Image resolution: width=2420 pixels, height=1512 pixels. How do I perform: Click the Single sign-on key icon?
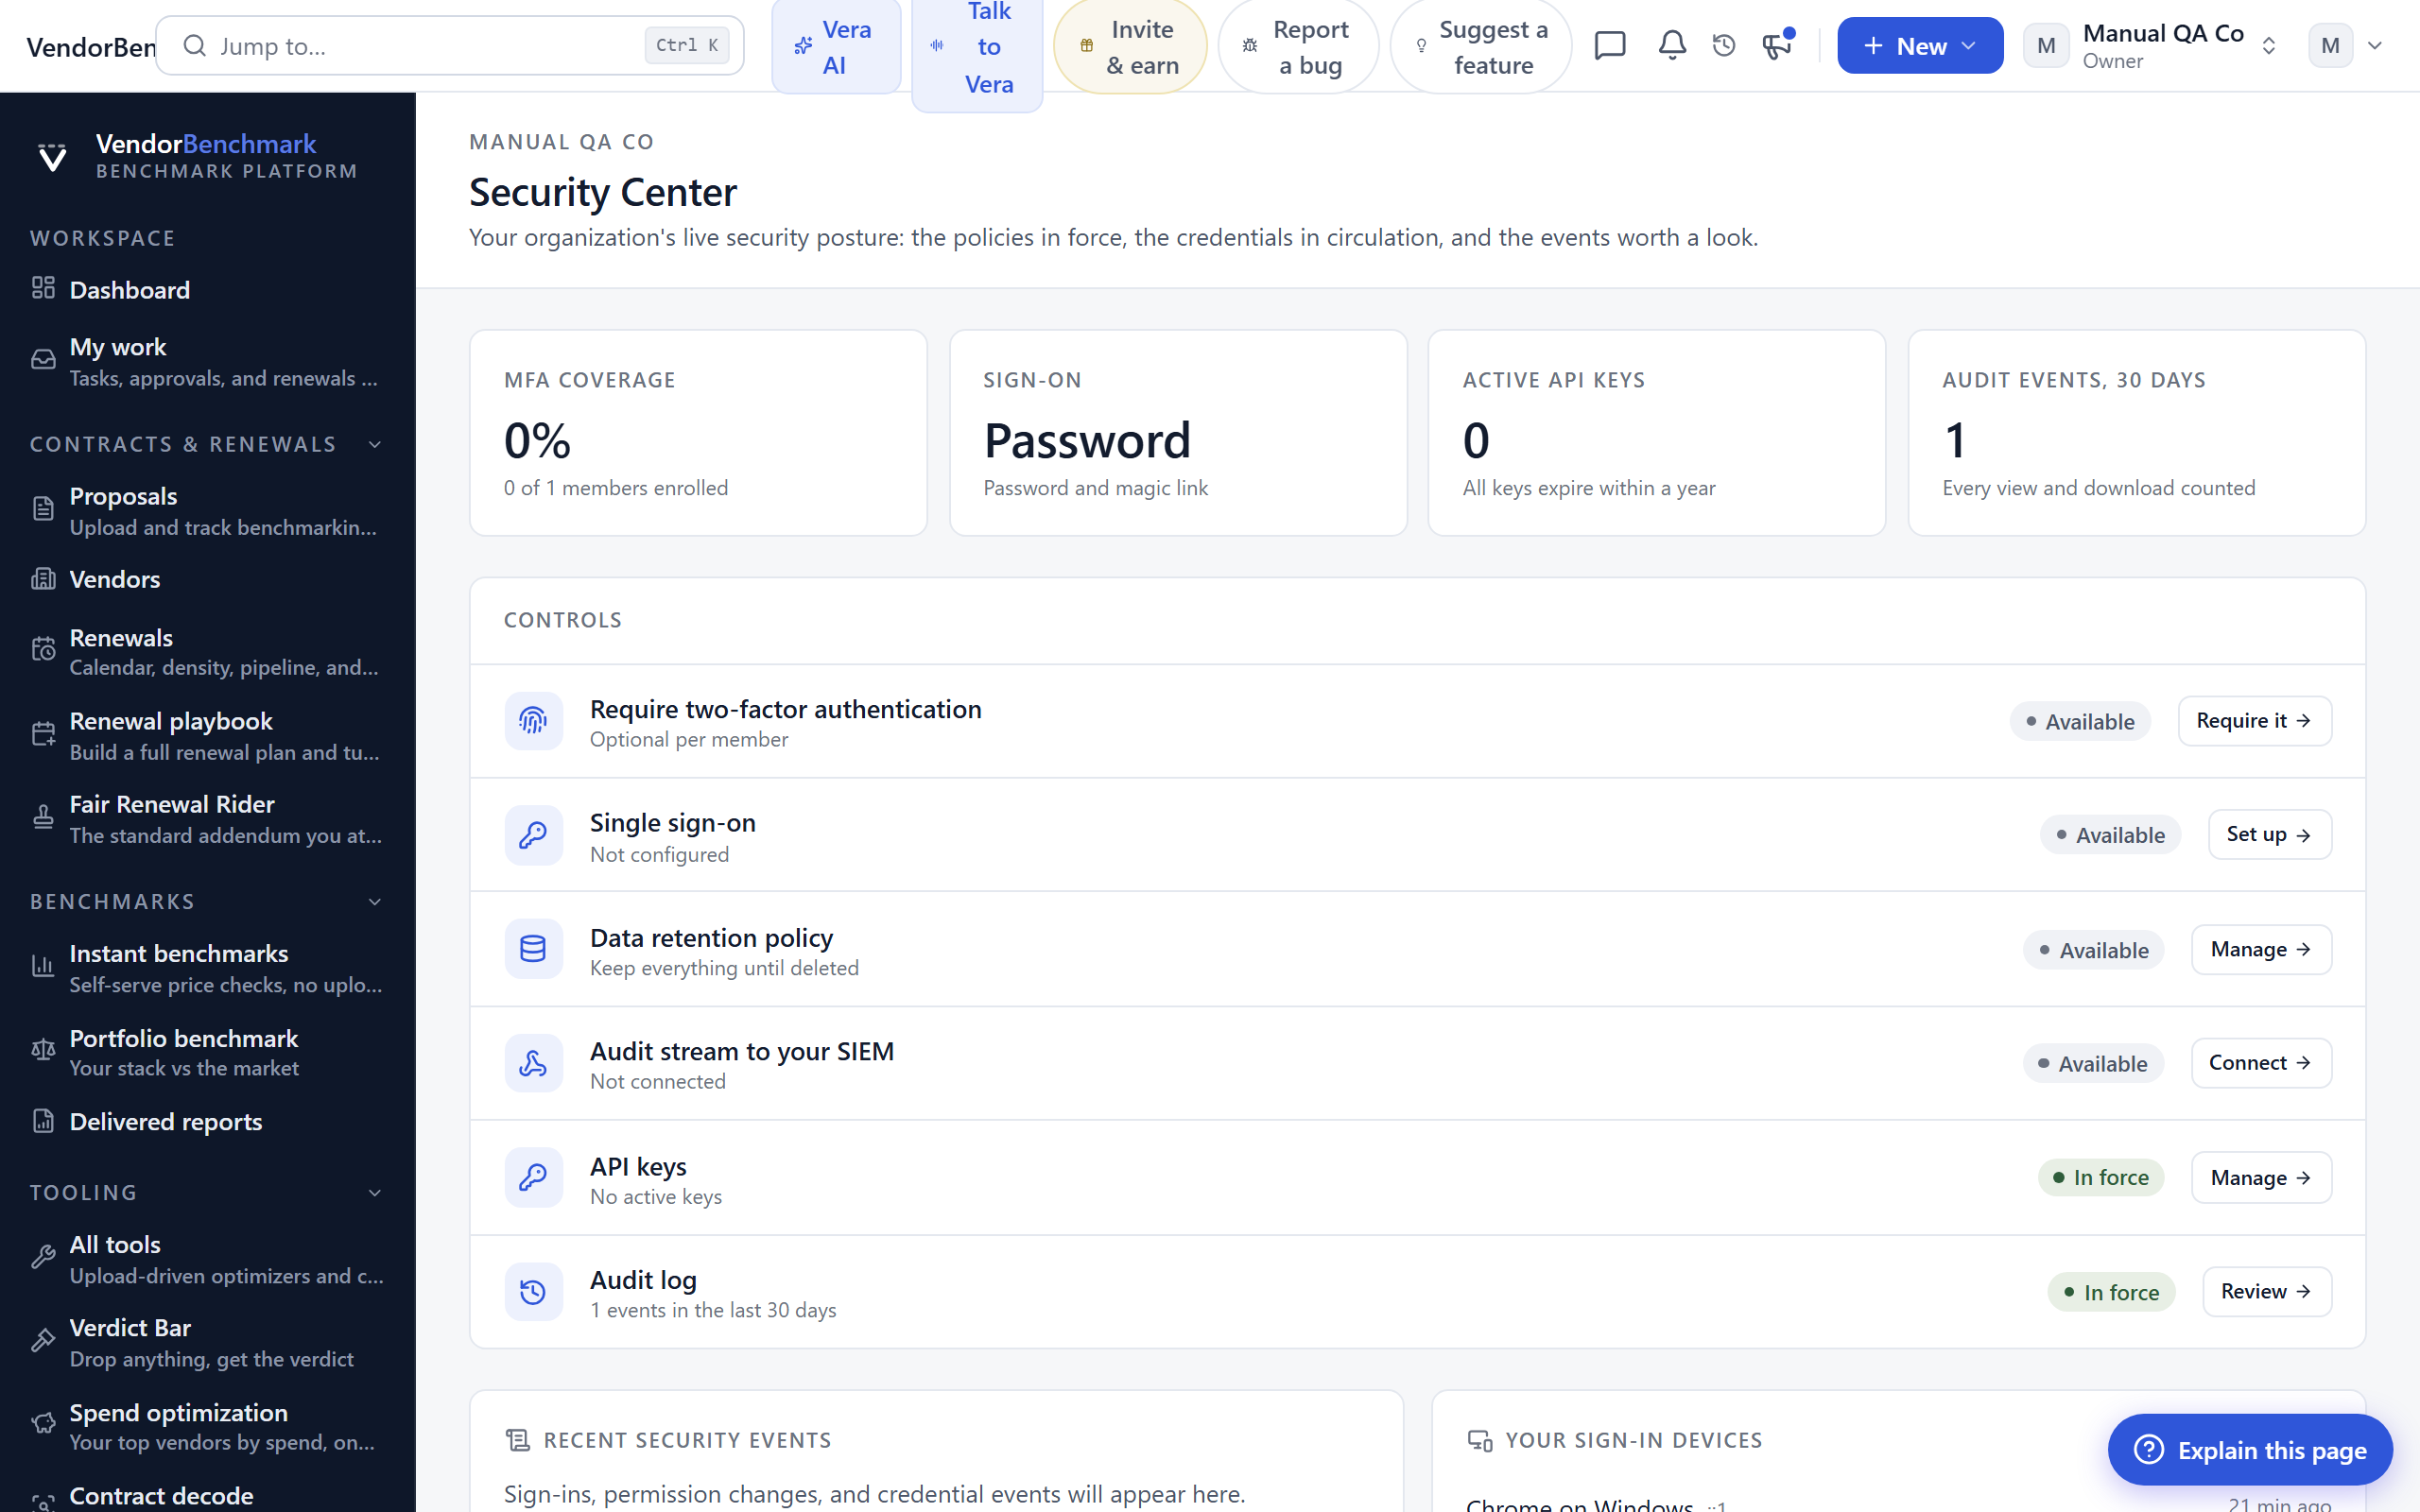[533, 835]
